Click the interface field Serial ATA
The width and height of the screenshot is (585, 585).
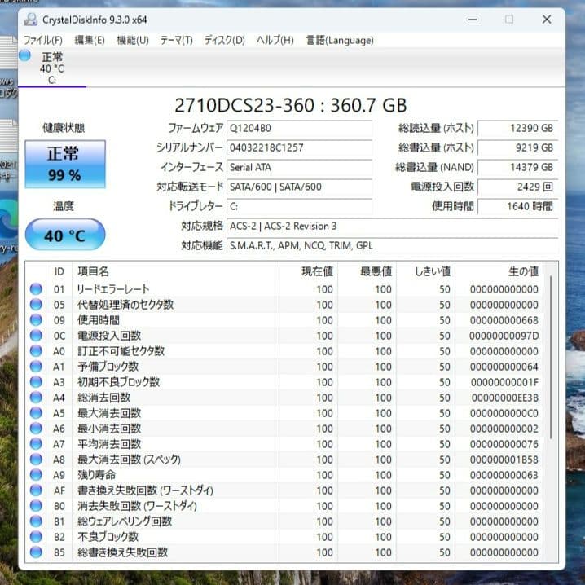point(299,167)
